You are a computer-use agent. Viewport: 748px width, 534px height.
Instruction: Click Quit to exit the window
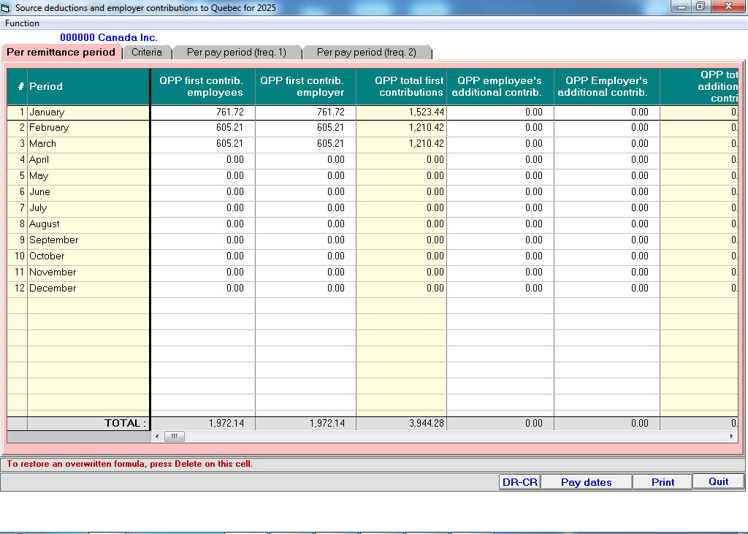pos(718,481)
